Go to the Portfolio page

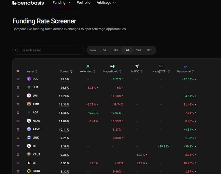[x=83, y=3]
